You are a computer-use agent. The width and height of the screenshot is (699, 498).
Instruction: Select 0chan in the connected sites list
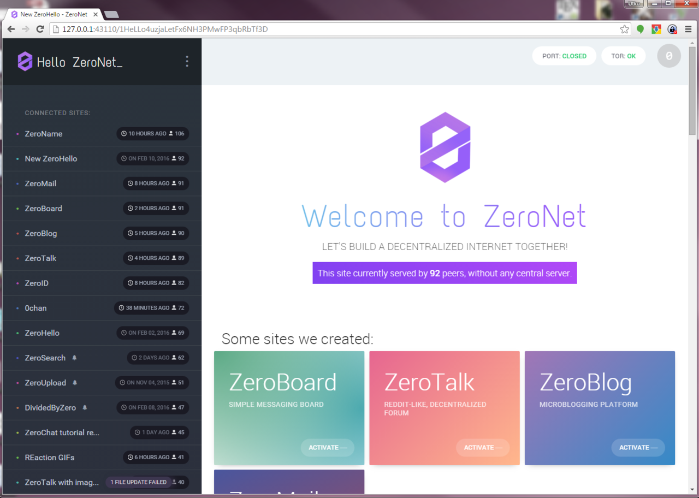click(x=35, y=308)
